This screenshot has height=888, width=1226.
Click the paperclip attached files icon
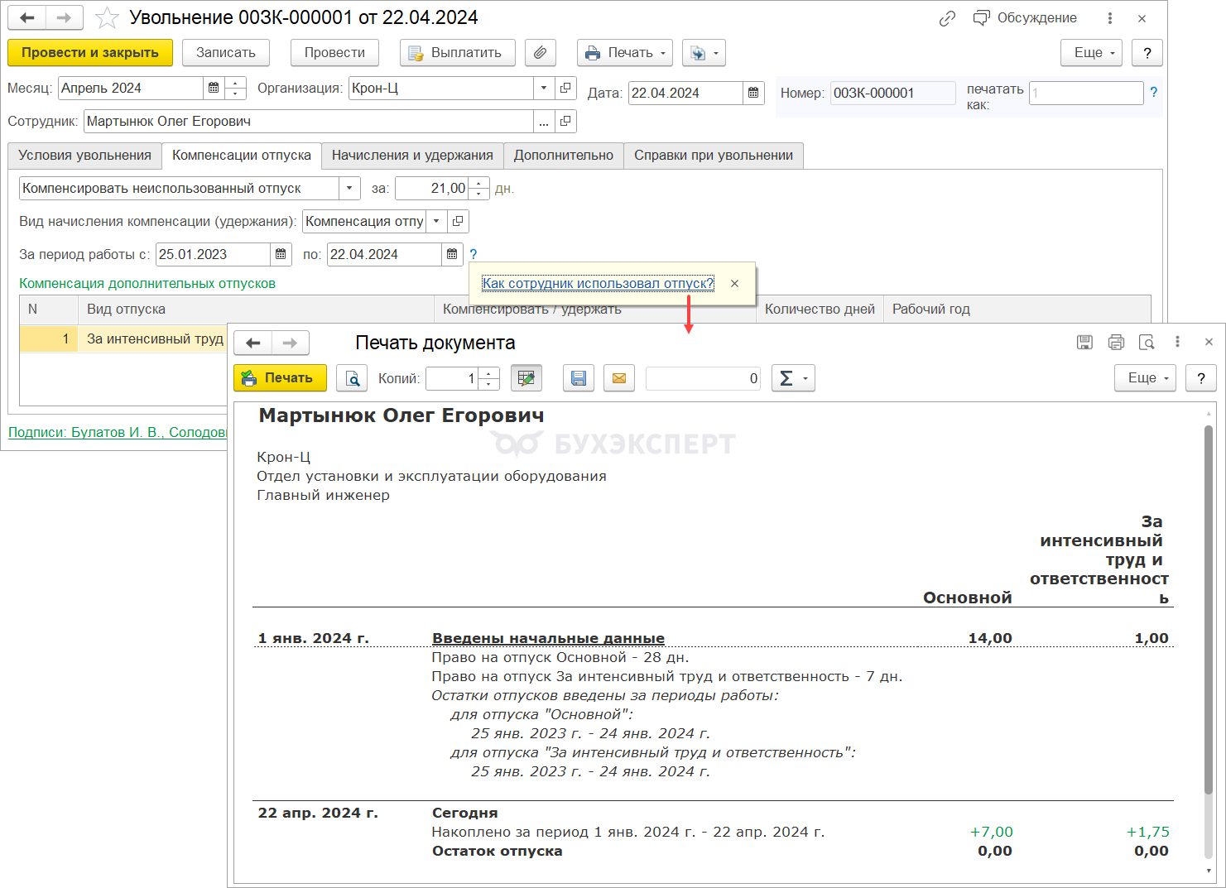(540, 53)
